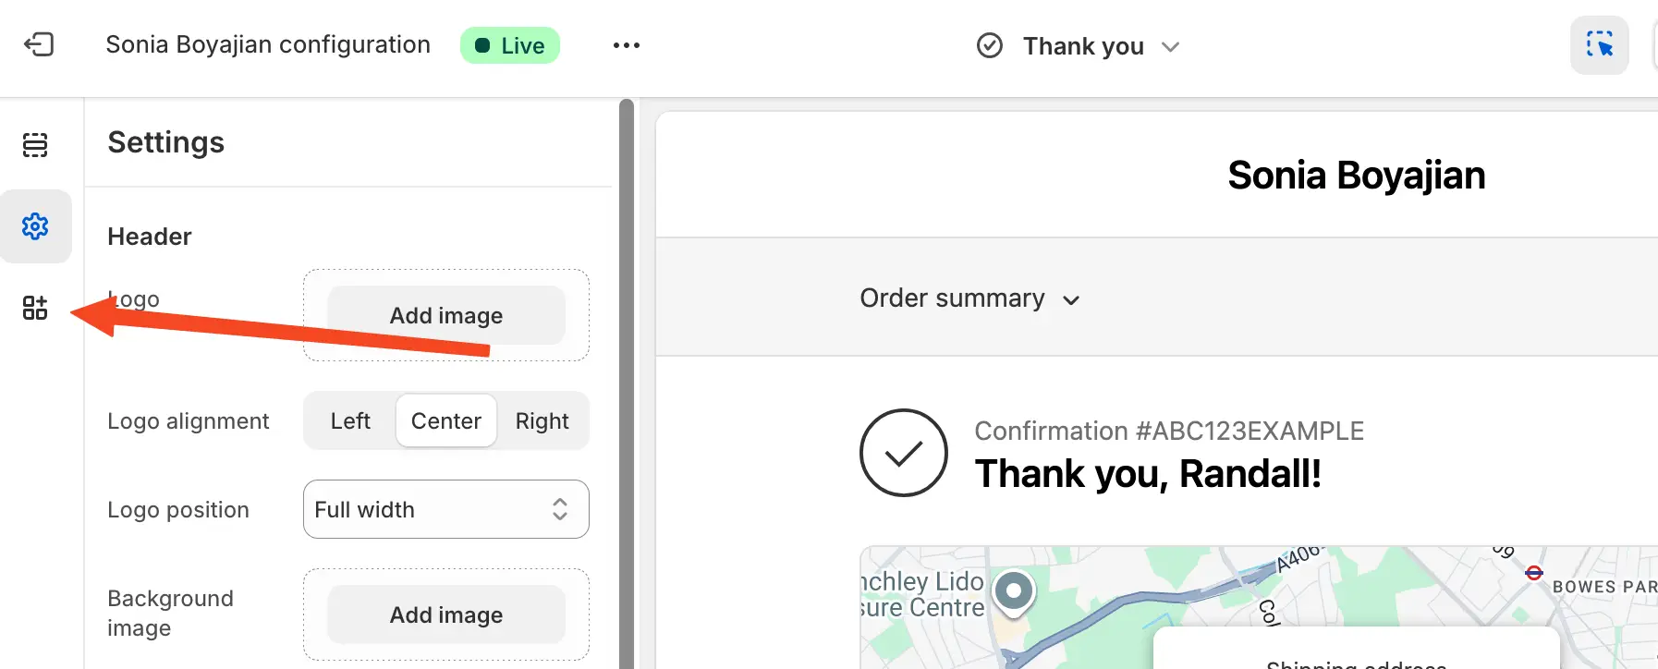The height and width of the screenshot is (669, 1658).
Task: Open the Apps sidebar icon
Action: [35, 308]
